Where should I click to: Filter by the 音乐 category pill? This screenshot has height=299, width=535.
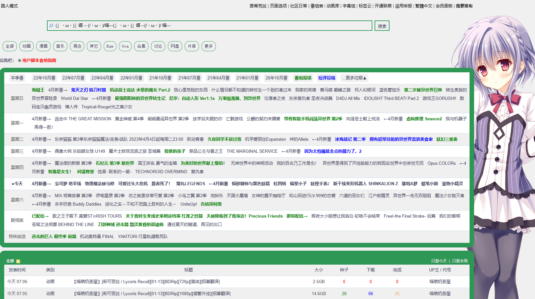point(60,46)
